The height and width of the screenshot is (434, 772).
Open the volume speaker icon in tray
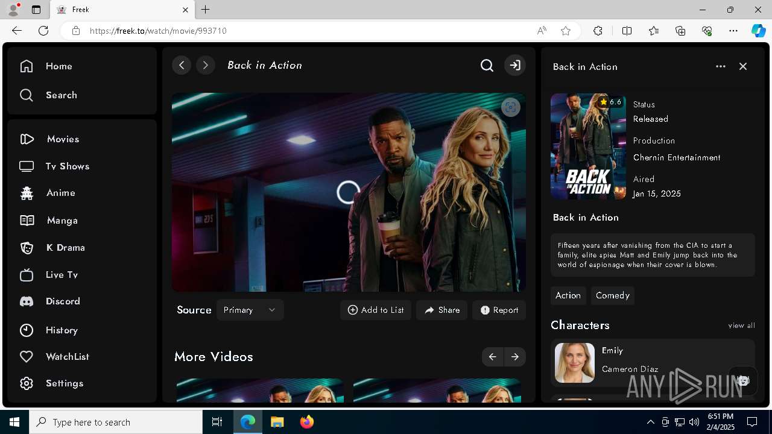point(694,422)
